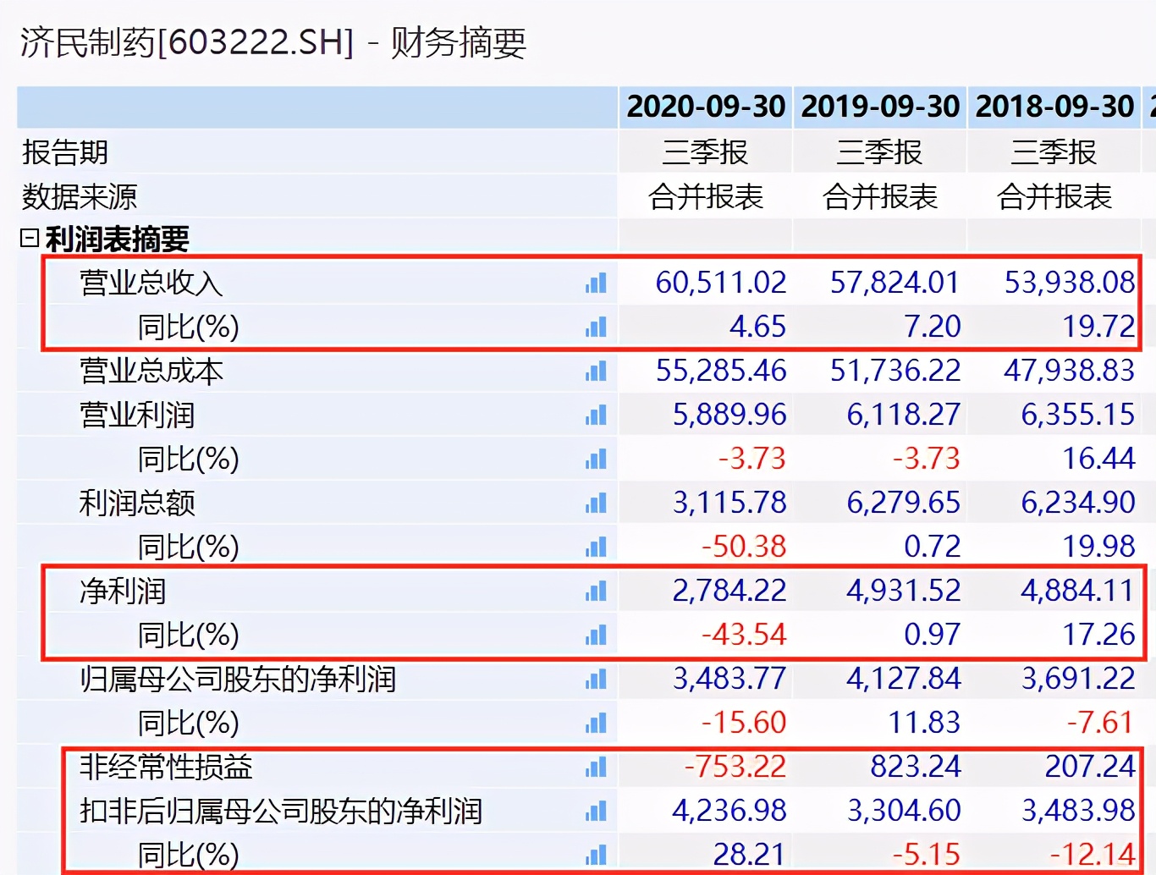Select value 4,236.98
The height and width of the screenshot is (875, 1156).
click(729, 811)
